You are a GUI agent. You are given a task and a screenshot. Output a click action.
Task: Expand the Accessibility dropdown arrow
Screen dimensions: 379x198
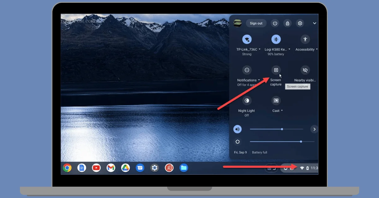pyautogui.click(x=316, y=49)
